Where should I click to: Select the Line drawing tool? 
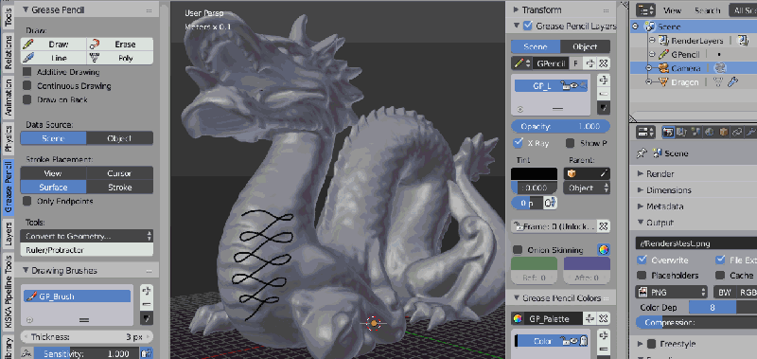coord(54,58)
